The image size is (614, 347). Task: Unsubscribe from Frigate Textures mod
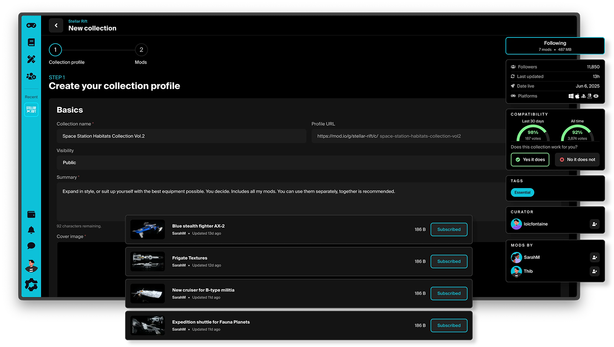449,261
